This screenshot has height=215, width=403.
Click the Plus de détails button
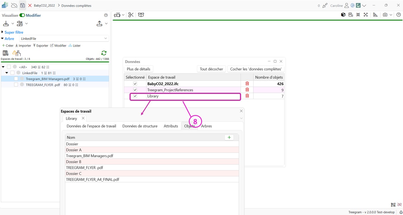click(x=138, y=69)
